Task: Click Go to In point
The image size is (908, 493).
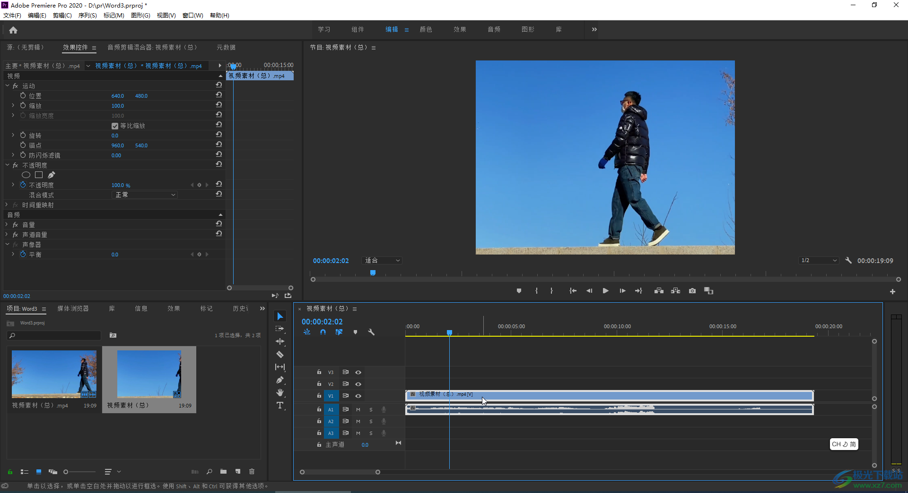Action: point(573,291)
